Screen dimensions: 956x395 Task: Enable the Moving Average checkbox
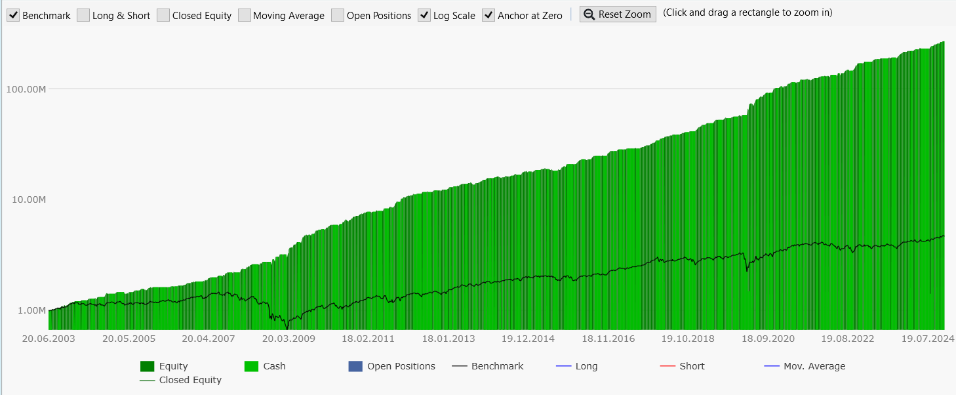[244, 15]
